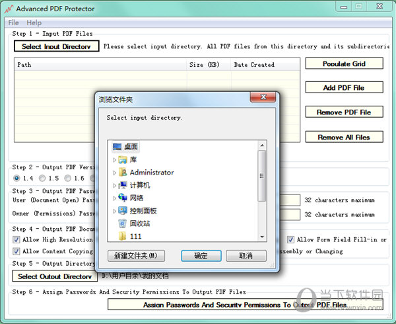Click the Size (KB) column header
This screenshot has width=396, height=324.
[209, 65]
